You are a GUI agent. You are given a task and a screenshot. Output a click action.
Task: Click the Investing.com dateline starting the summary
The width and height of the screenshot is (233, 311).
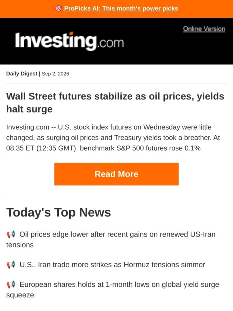pyautogui.click(x=28, y=127)
